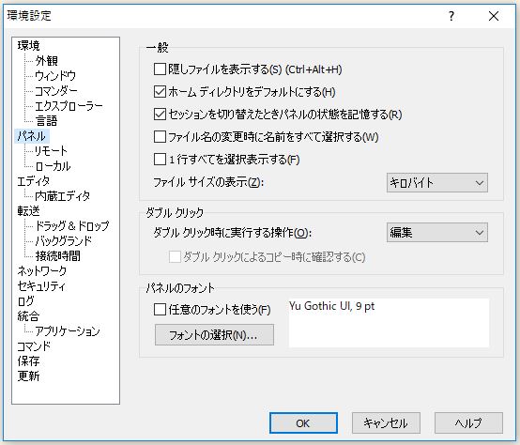This screenshot has width=520, height=445.
Task: Select 内蔵エディタ in the settings tree
Action: pos(62,196)
